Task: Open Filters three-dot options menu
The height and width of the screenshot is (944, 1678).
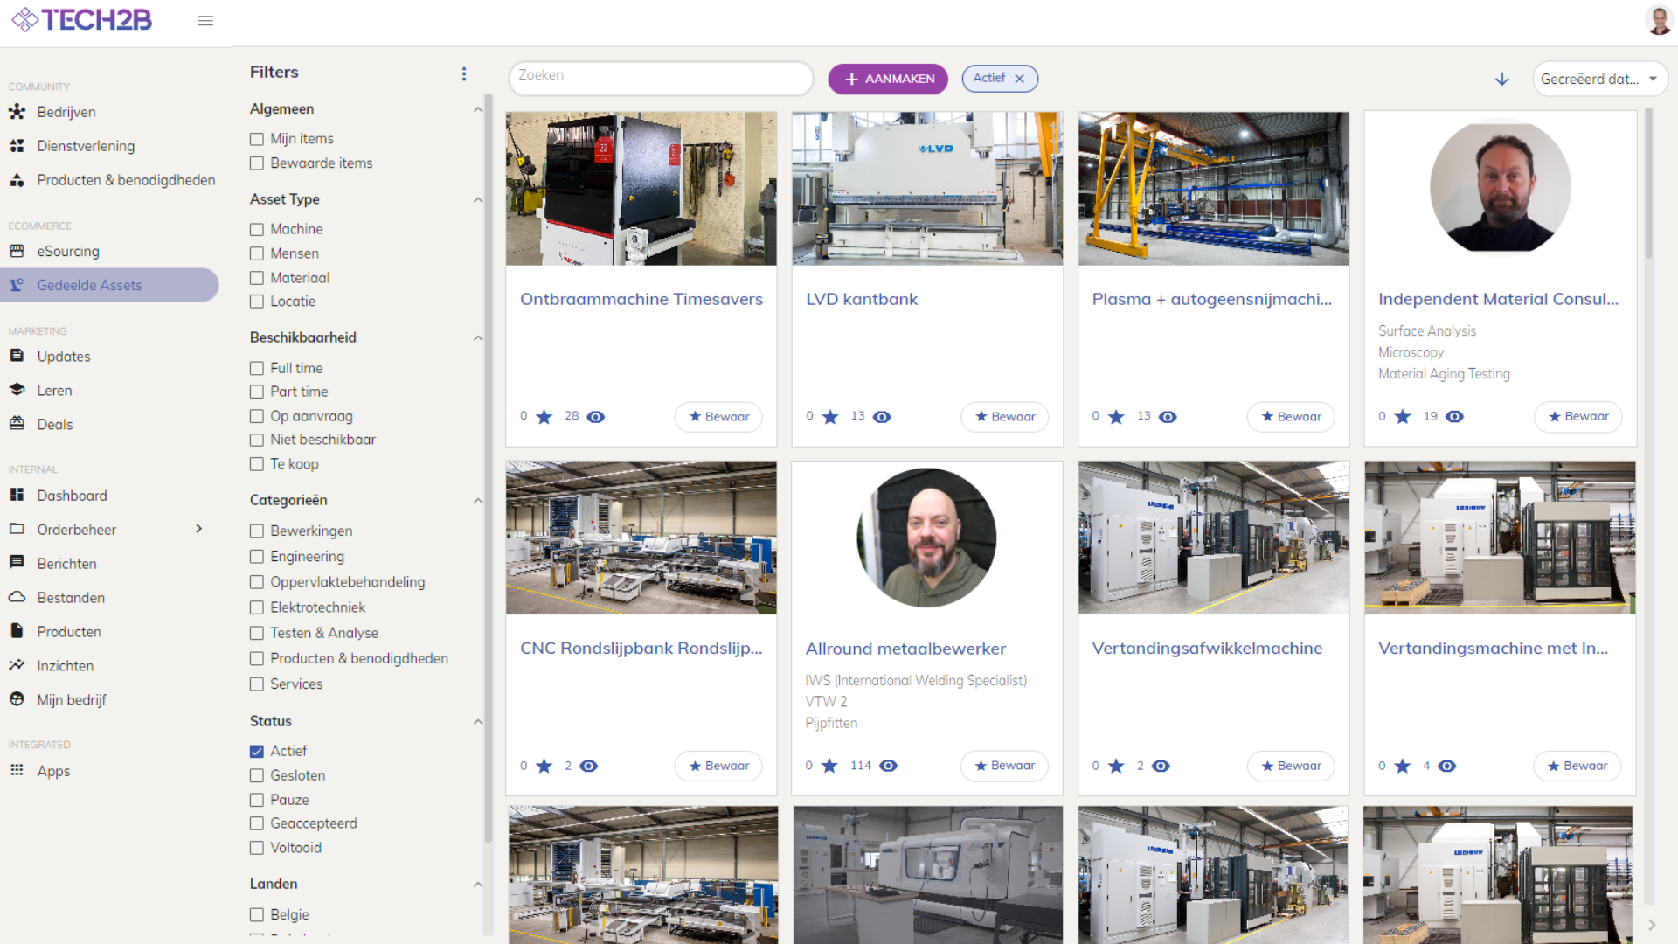Action: [464, 73]
